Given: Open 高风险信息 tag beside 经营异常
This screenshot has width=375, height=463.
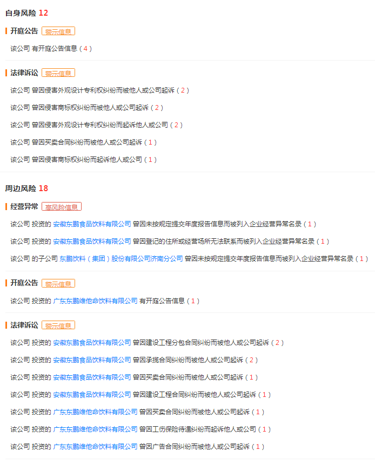Looking at the screenshot, I should (x=62, y=207).
